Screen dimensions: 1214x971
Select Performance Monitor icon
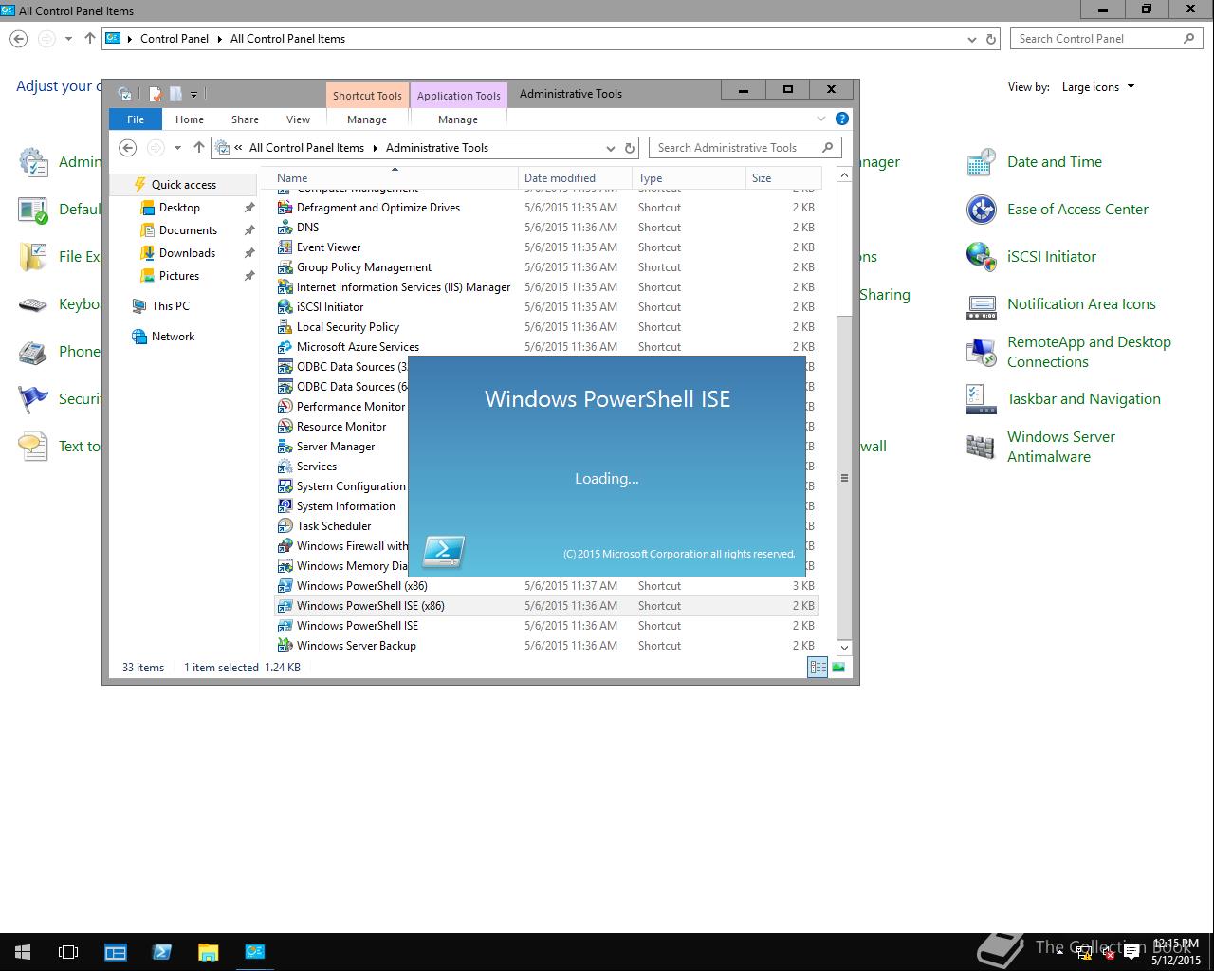285,407
